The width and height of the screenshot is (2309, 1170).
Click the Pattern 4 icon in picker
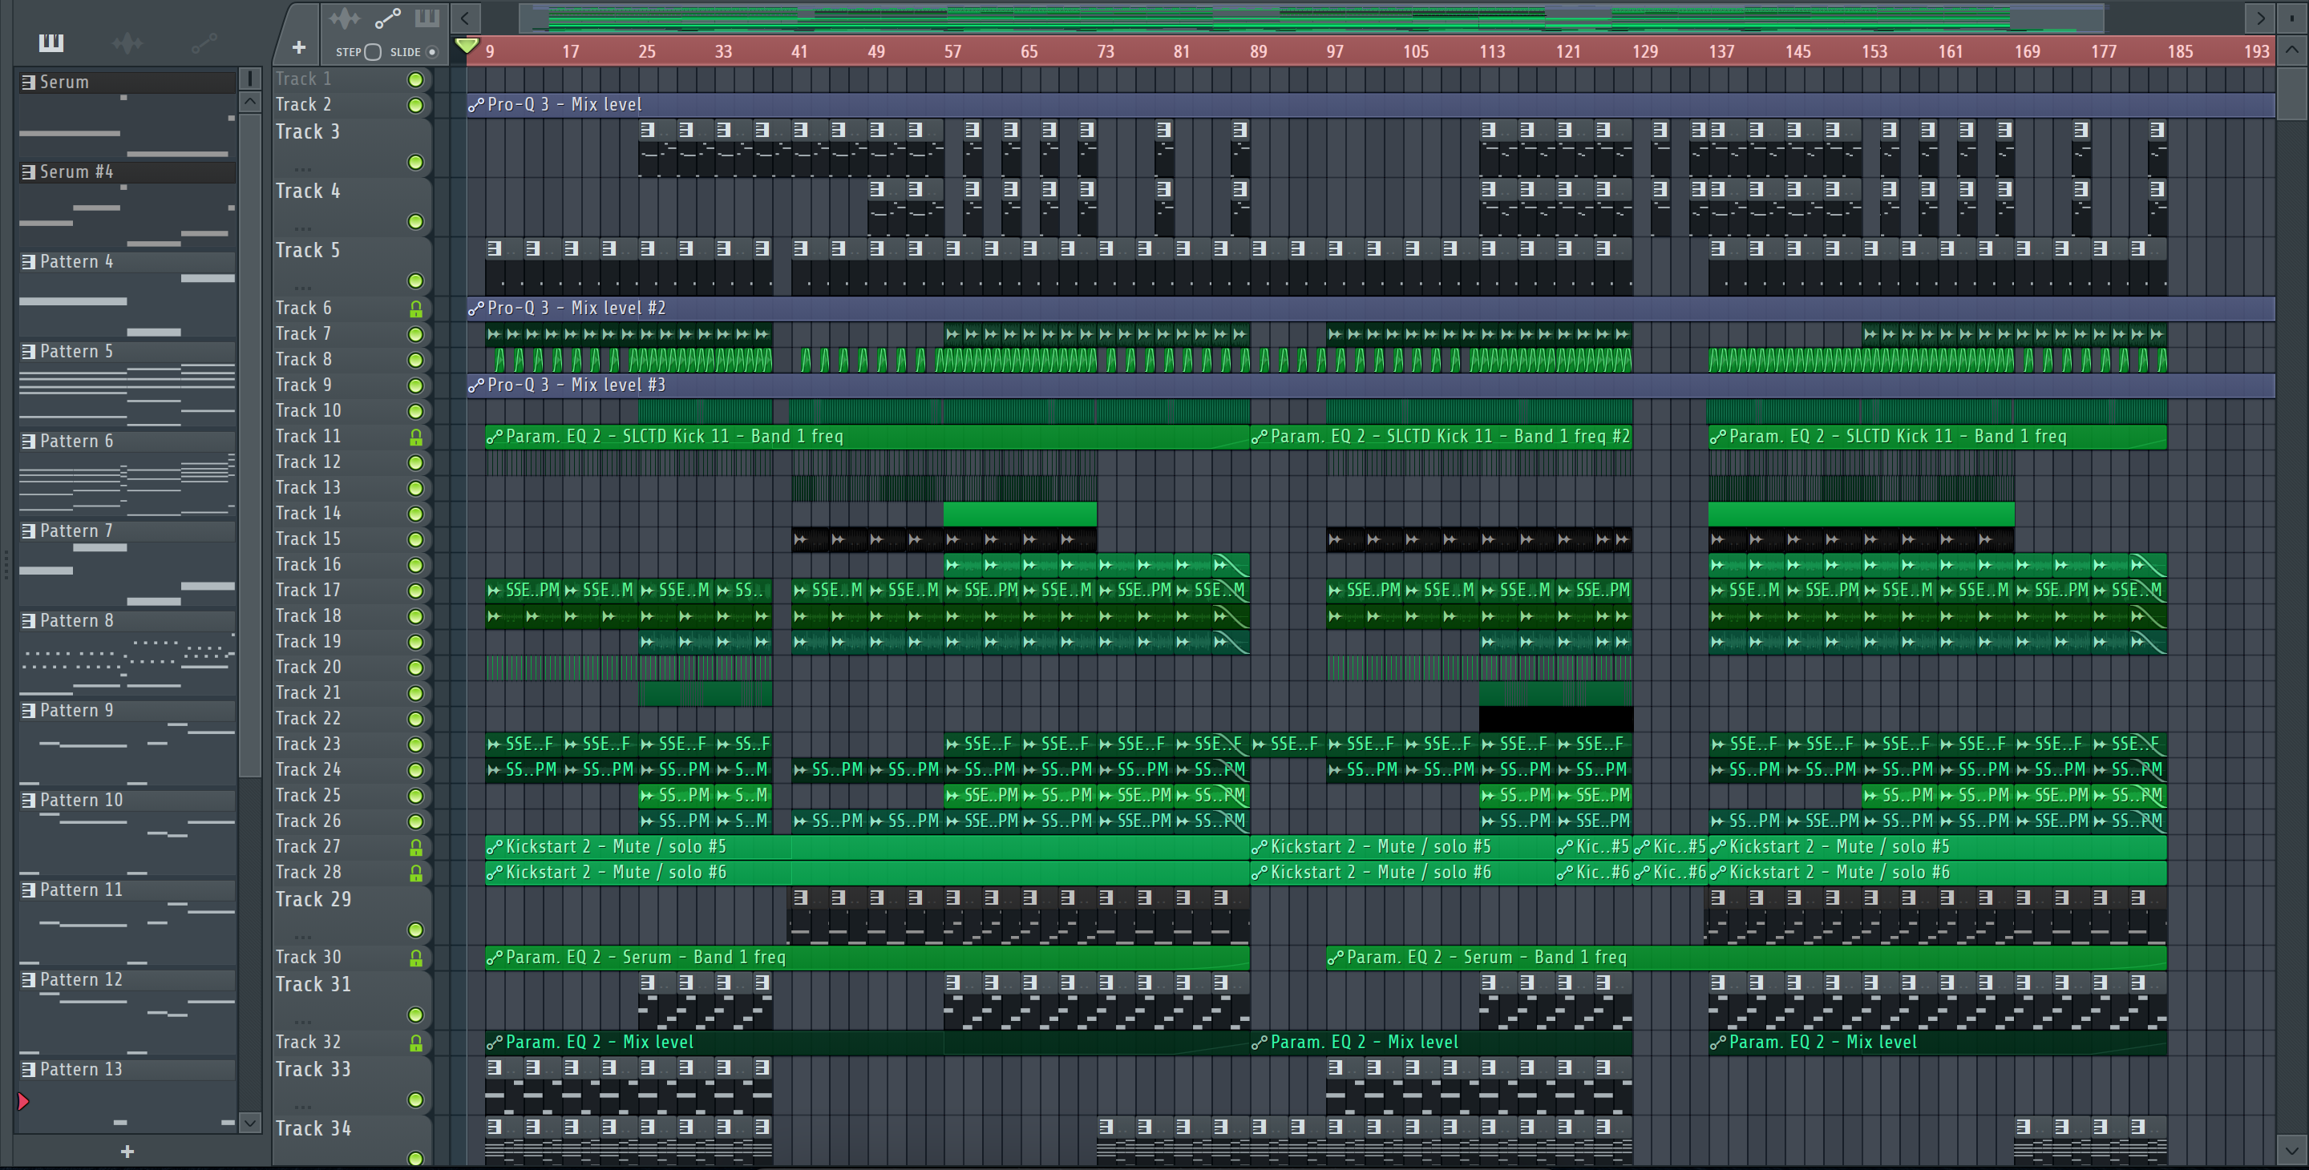29,261
